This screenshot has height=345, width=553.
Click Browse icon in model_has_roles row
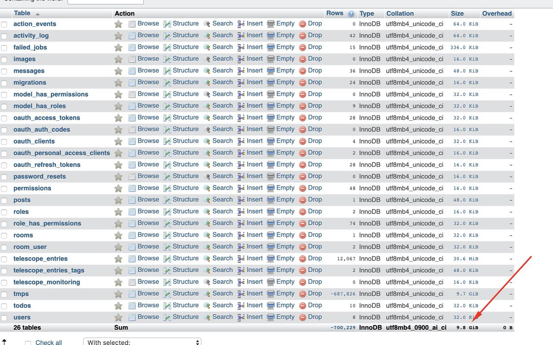tap(132, 106)
